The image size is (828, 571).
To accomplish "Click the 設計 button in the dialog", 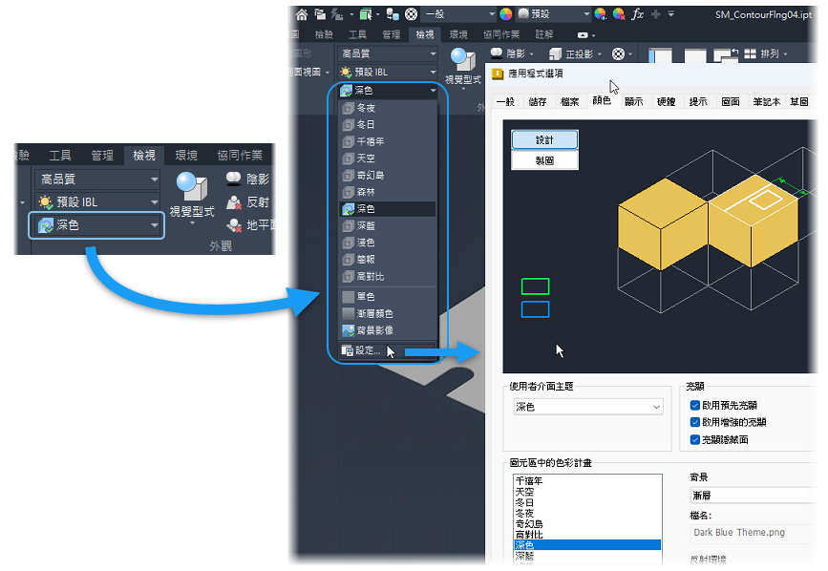I will click(x=543, y=139).
